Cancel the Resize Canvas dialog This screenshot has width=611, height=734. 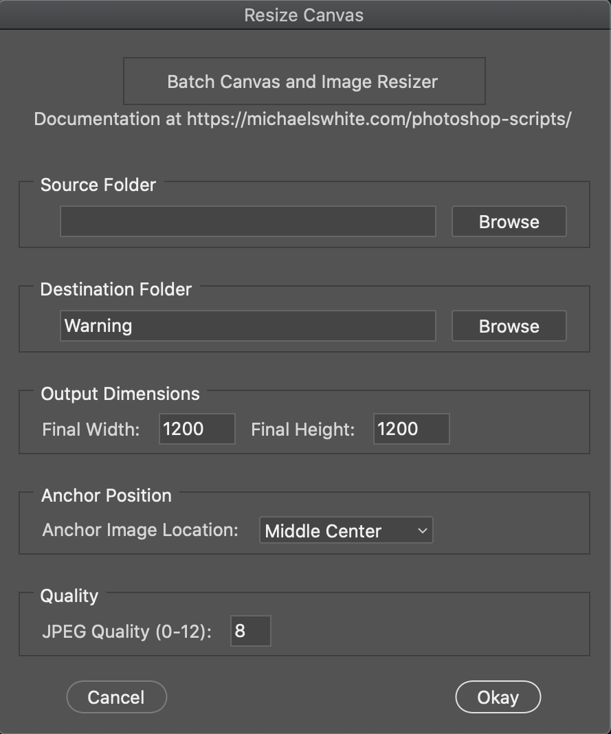pyautogui.click(x=117, y=697)
